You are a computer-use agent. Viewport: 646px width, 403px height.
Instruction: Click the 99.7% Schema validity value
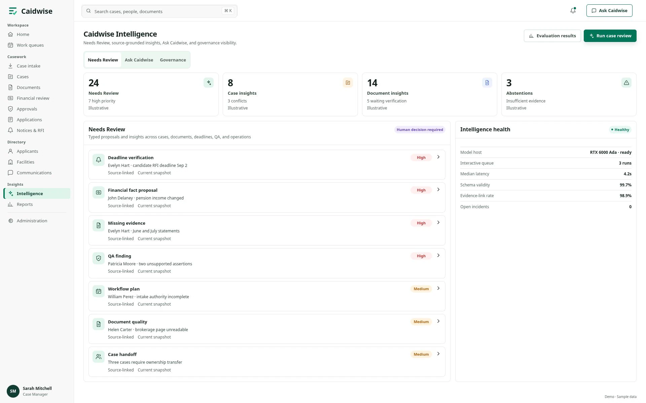coord(625,185)
